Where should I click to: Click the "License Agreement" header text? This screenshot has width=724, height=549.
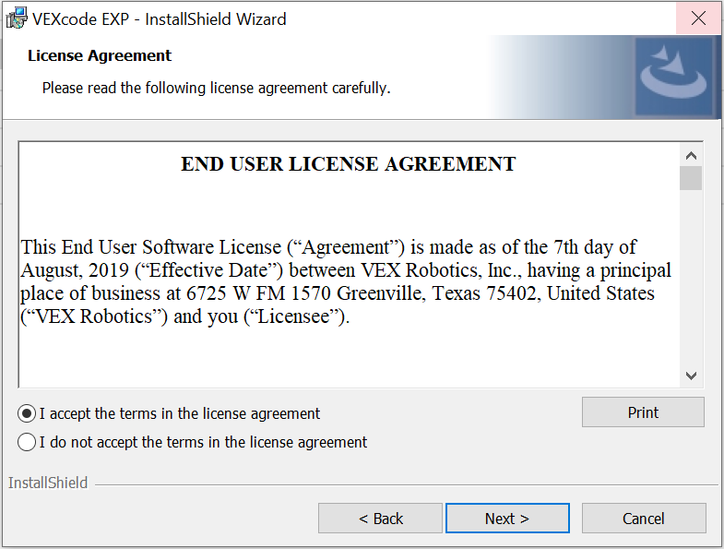pos(100,55)
